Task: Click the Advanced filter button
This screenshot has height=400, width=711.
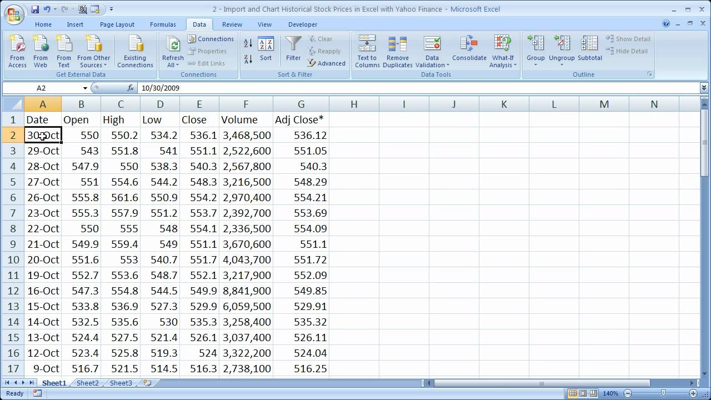Action: (327, 63)
